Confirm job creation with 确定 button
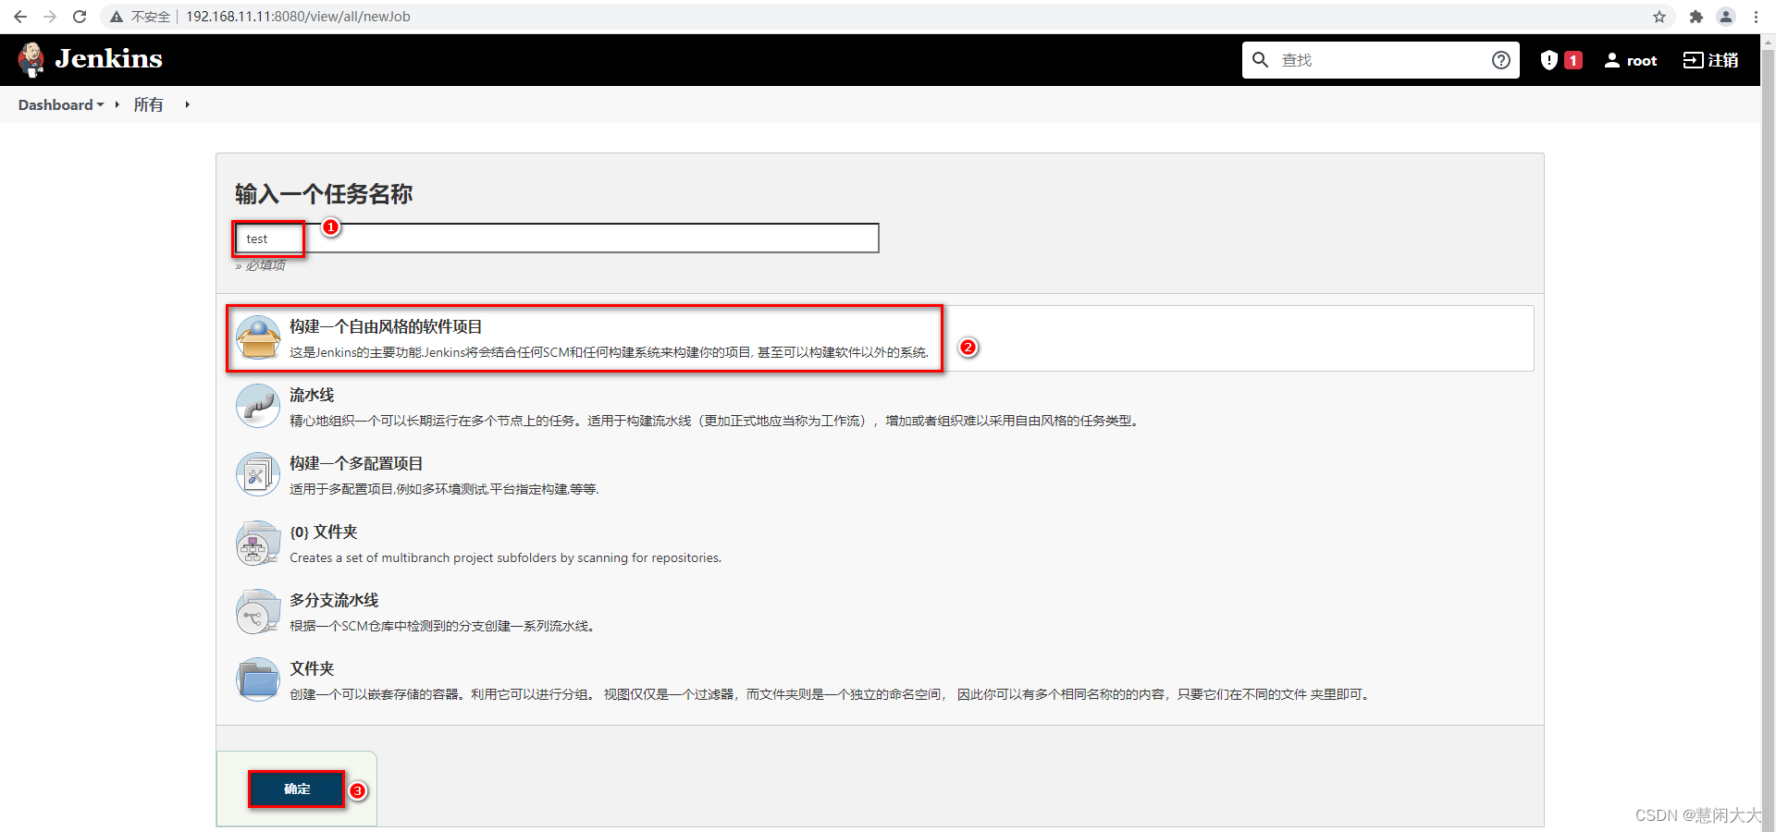The height and width of the screenshot is (832, 1776). click(x=297, y=789)
